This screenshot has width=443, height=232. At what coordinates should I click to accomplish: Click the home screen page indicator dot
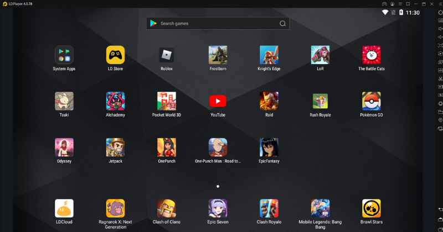(x=218, y=186)
